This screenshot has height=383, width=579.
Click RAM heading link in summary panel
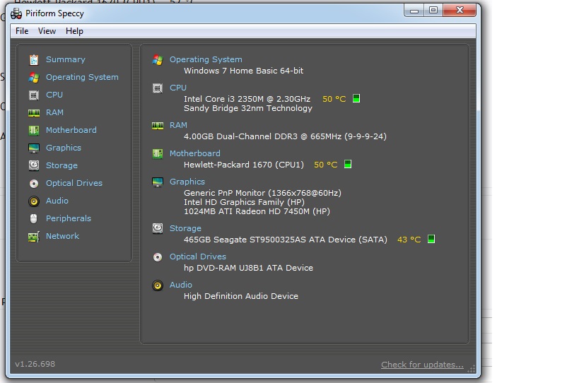click(178, 126)
